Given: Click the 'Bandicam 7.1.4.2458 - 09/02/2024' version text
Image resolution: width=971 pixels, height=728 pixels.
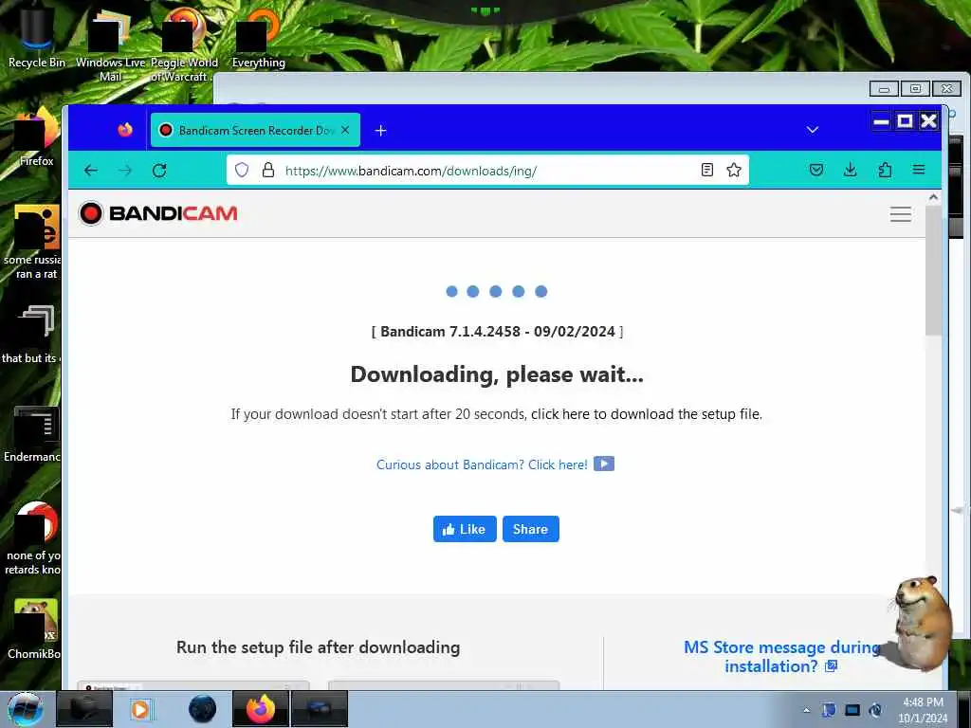Looking at the screenshot, I should pos(497,331).
